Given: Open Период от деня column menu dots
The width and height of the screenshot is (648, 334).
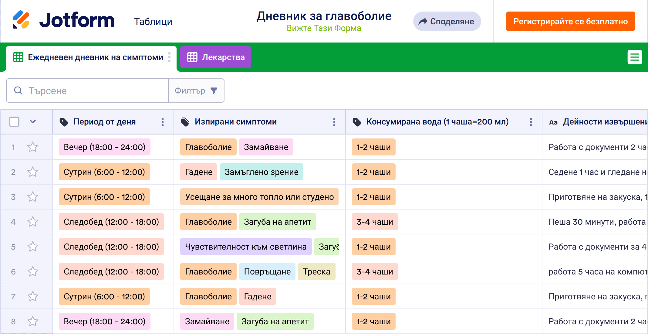Looking at the screenshot, I should [163, 122].
